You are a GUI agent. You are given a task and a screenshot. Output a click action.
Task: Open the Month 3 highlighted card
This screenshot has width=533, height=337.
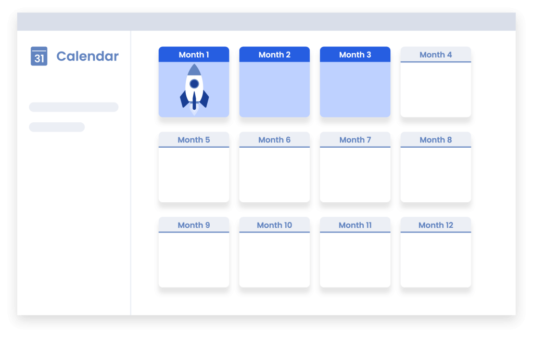click(355, 83)
